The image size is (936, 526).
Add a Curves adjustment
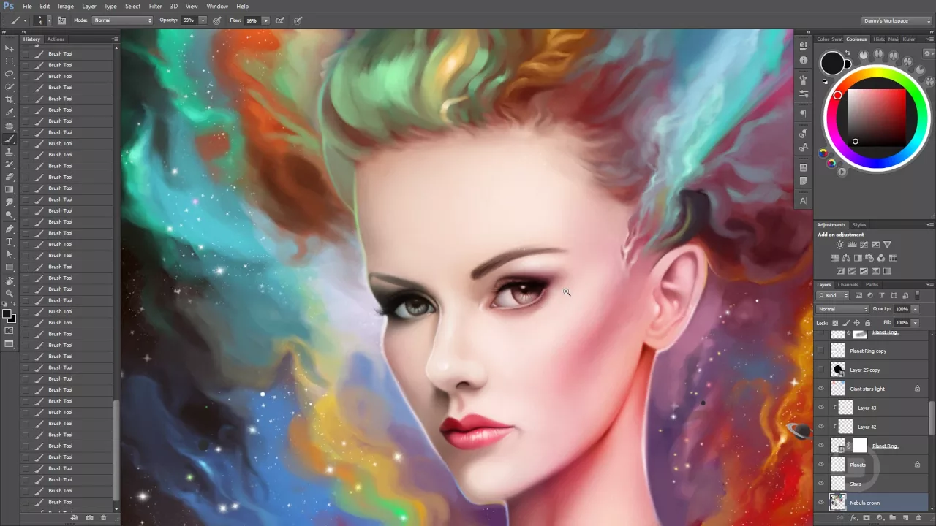pyautogui.click(x=864, y=245)
